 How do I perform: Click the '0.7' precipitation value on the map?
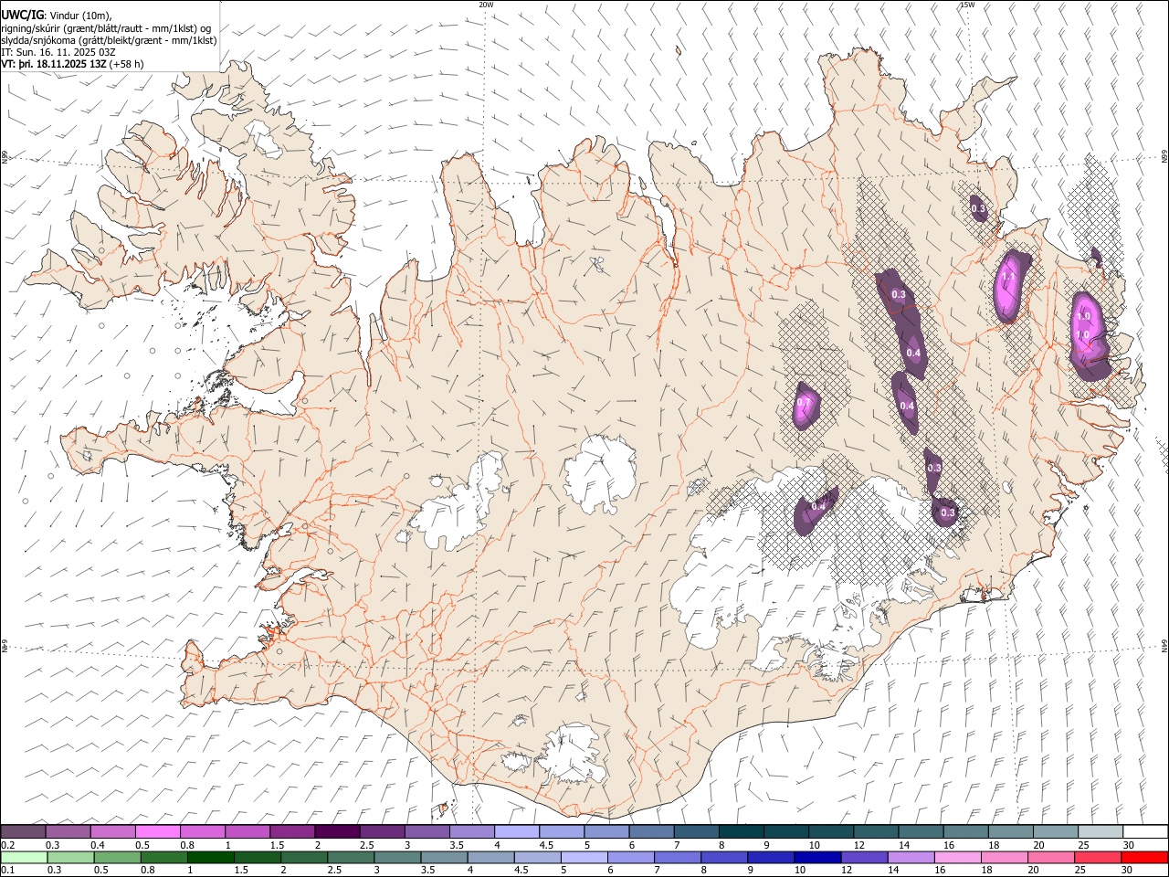[x=804, y=402]
